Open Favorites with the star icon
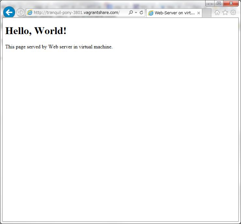 [x=225, y=13]
